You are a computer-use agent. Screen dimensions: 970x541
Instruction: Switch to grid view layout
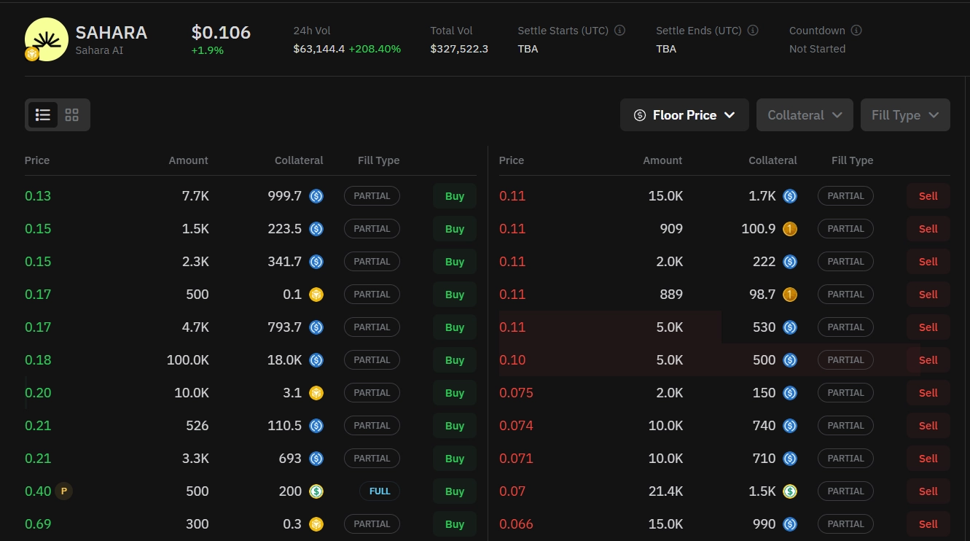tap(71, 114)
